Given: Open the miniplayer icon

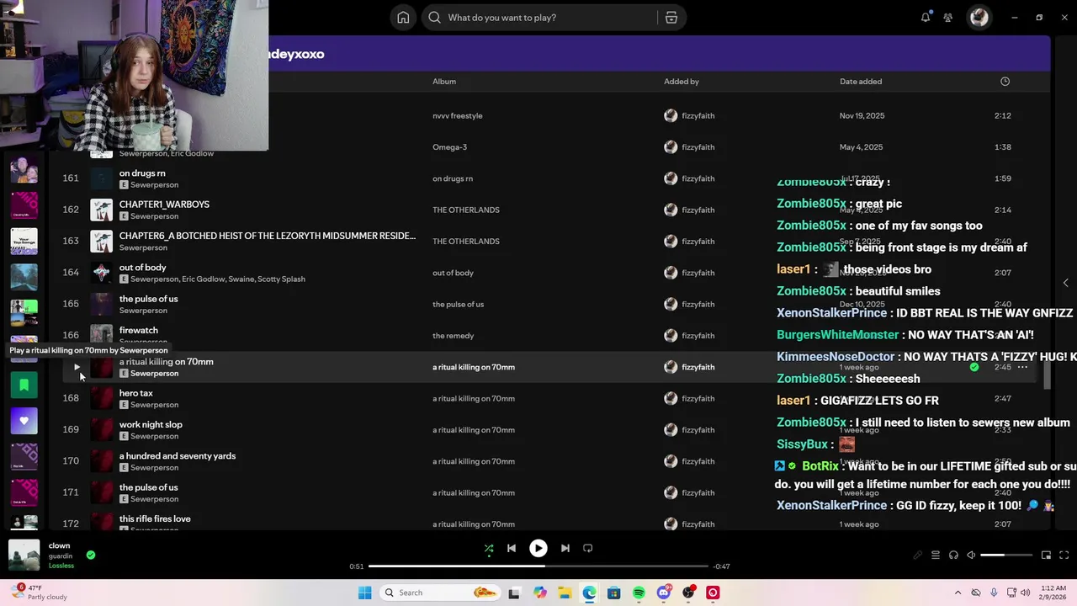Looking at the screenshot, I should (1047, 555).
